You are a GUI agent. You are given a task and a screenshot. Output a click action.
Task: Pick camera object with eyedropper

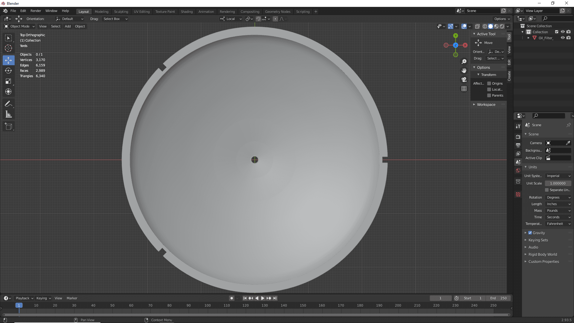point(568,143)
